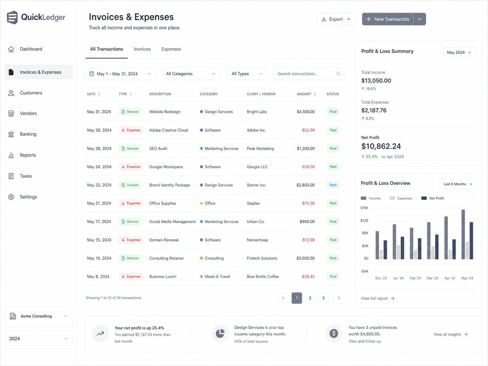Open the May 1 – May 31, 2024 date picker
The image size is (488, 366).
tap(120, 74)
